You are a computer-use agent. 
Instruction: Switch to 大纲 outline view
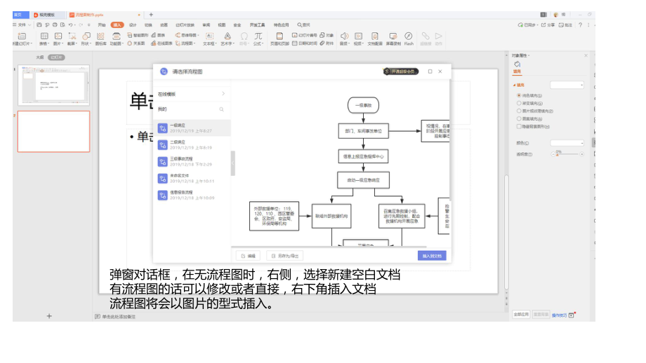39,57
